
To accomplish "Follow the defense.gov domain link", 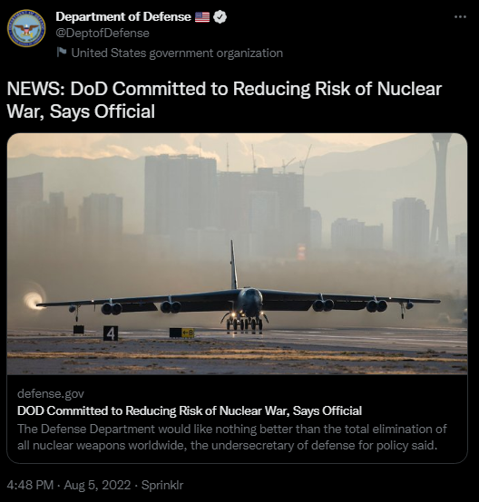I will pyautogui.click(x=51, y=394).
